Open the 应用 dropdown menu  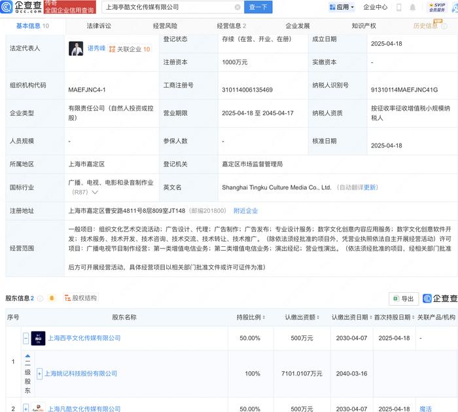point(342,7)
